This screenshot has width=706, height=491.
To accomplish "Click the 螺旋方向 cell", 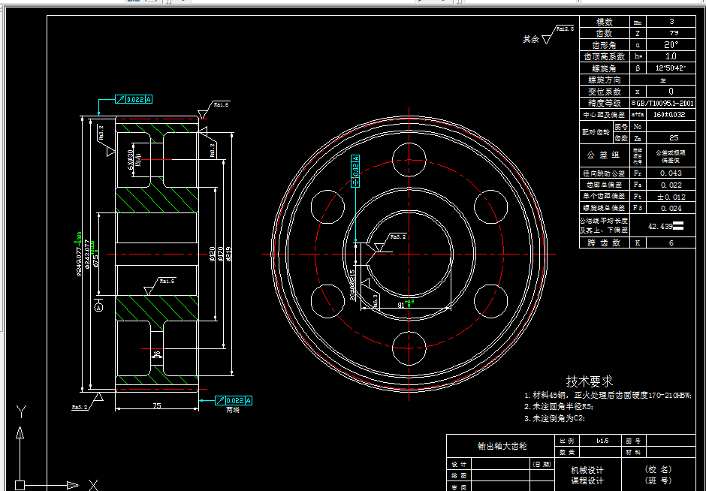I will coord(605,80).
